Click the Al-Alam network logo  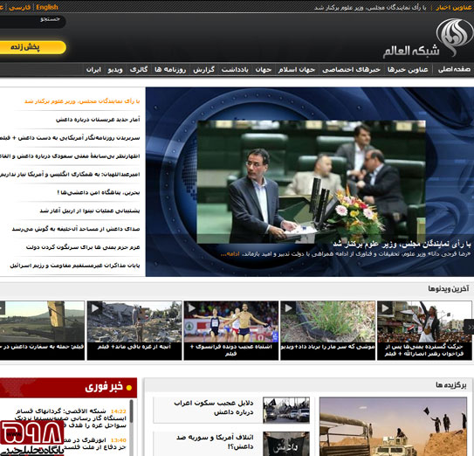428,38
